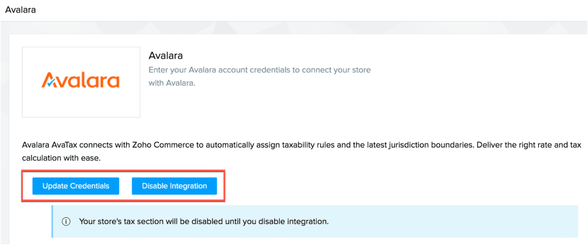
Task: Select the Avalara page title at top
Action: [x=21, y=10]
